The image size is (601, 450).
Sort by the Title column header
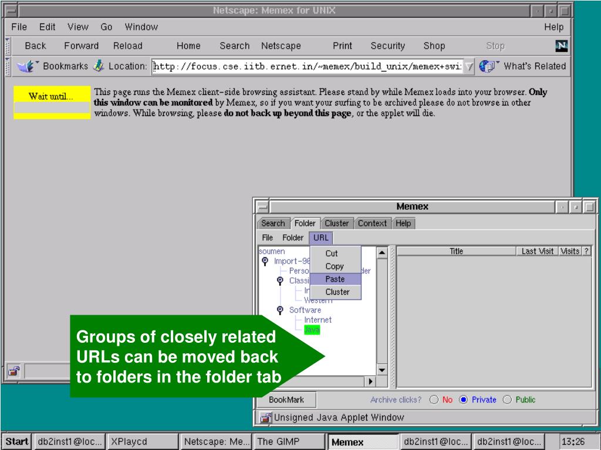(x=456, y=251)
